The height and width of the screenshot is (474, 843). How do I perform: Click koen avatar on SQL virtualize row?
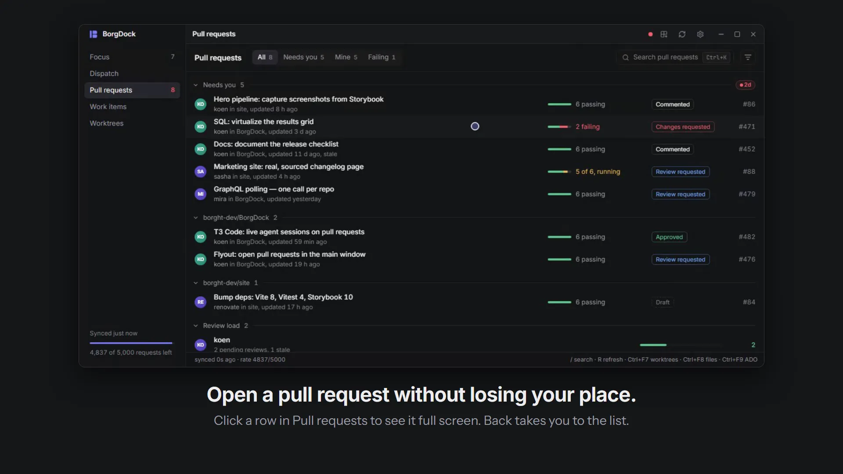[201, 126]
